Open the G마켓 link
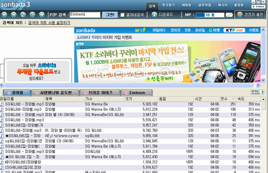 (214, 30)
